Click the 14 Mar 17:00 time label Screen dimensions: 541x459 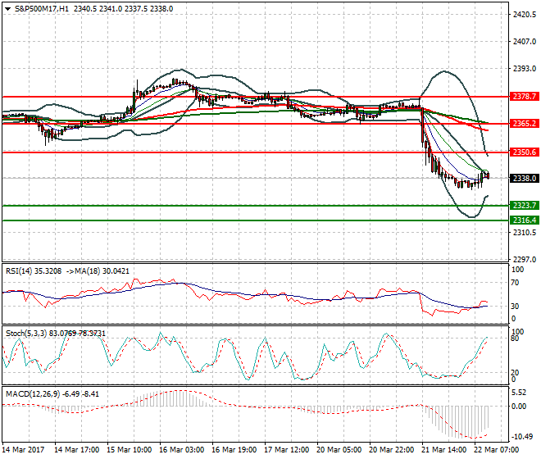coord(76,450)
